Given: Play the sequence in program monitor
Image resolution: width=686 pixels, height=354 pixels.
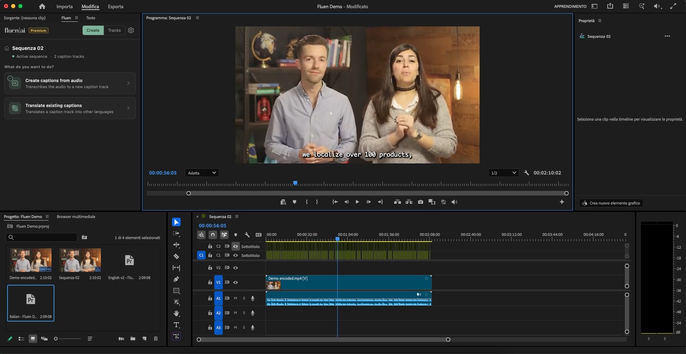Looking at the screenshot, I should pos(357,202).
